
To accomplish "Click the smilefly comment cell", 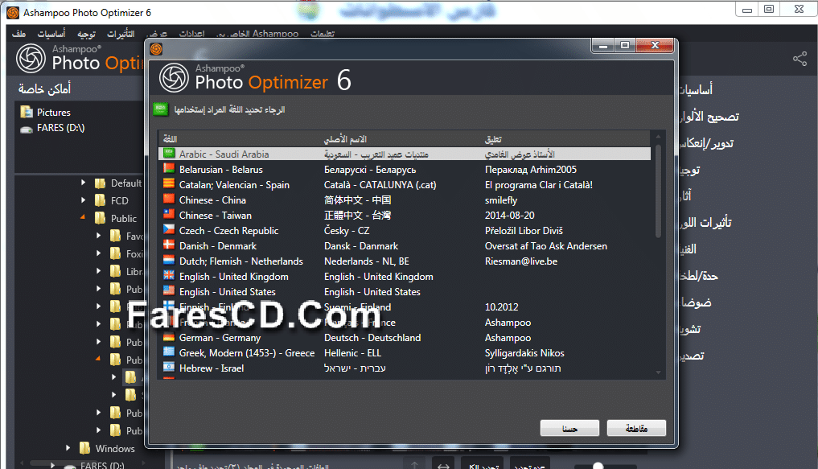I will coord(501,200).
